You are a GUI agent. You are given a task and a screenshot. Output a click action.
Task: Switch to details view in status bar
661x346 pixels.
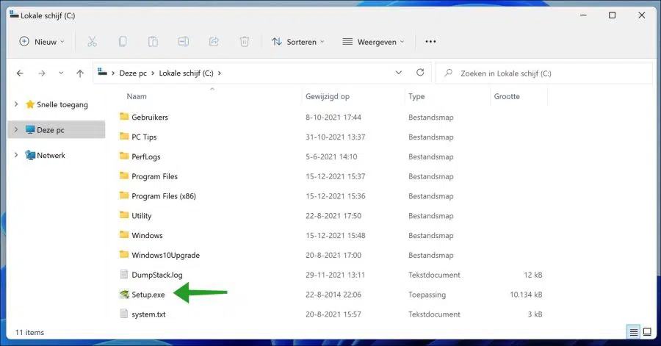point(634,333)
